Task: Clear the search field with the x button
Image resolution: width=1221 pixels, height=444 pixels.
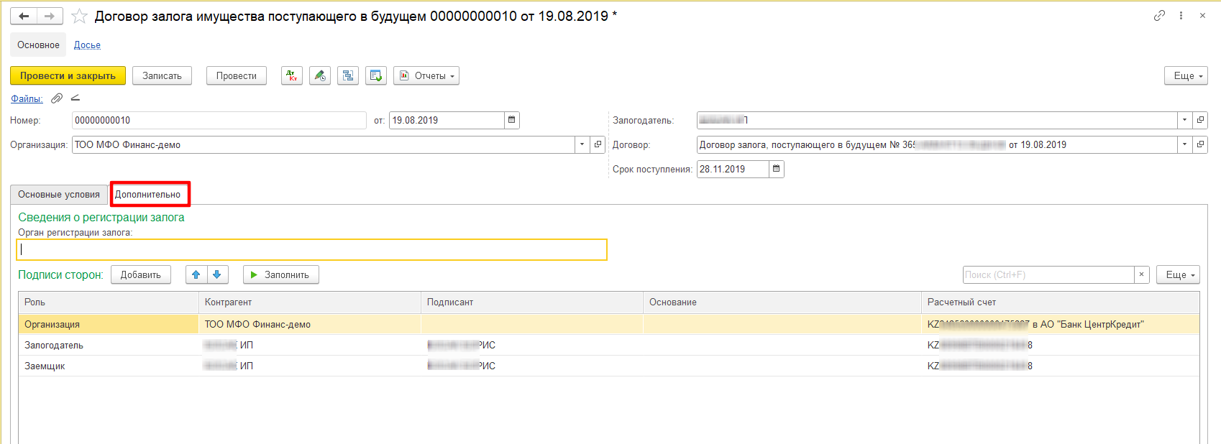Action: pos(1141,274)
